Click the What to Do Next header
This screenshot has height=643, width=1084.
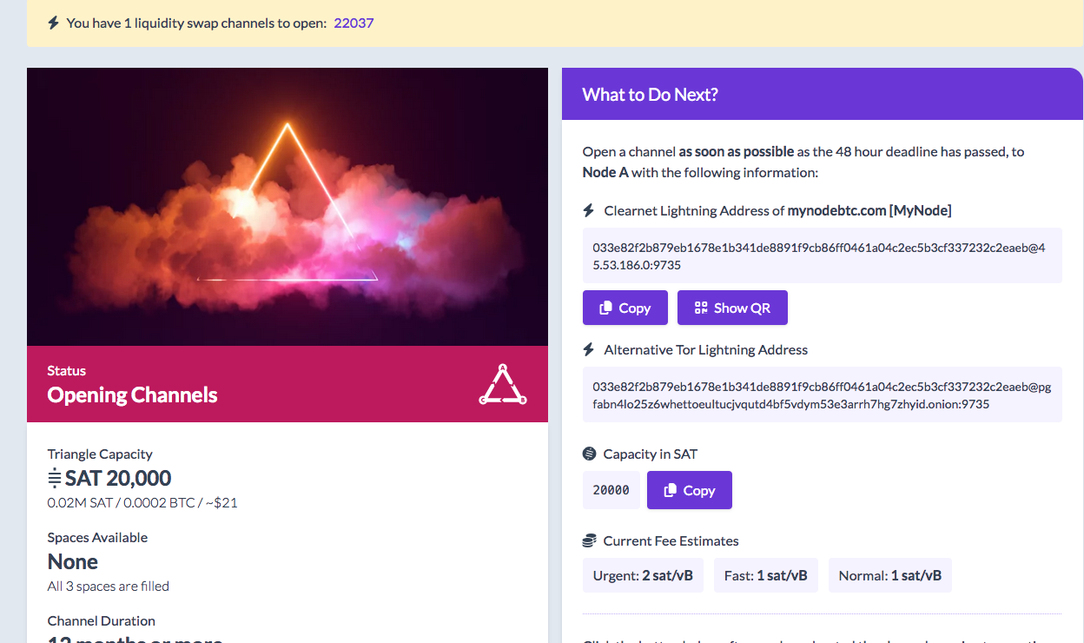(650, 95)
